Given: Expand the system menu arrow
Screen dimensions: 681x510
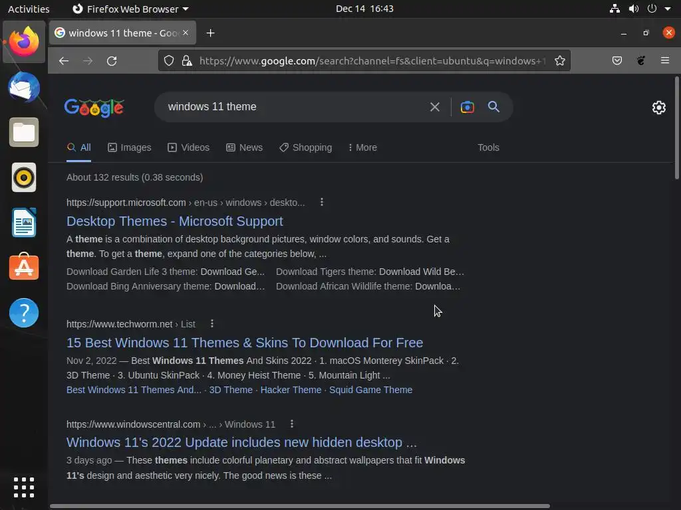Looking at the screenshot, I should click(x=668, y=9).
